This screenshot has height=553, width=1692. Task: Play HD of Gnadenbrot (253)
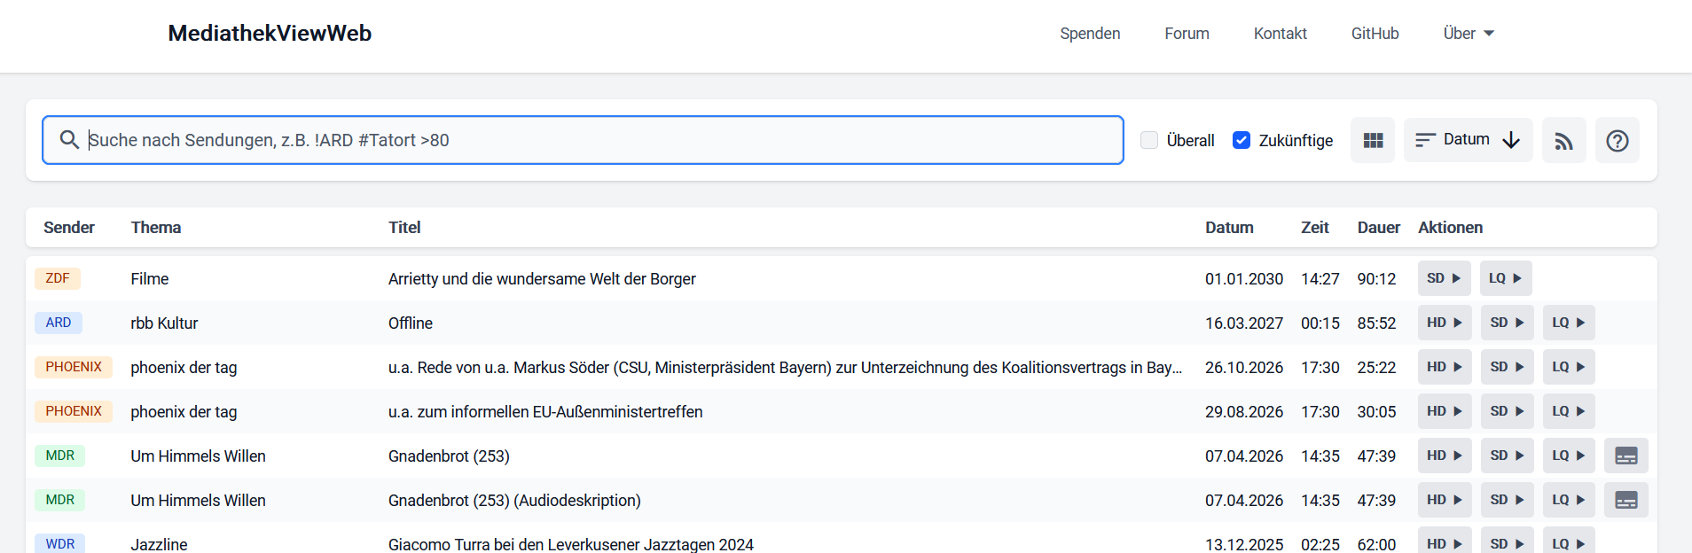coord(1445,456)
